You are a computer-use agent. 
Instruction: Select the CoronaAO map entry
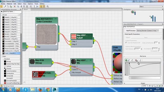[9, 78]
